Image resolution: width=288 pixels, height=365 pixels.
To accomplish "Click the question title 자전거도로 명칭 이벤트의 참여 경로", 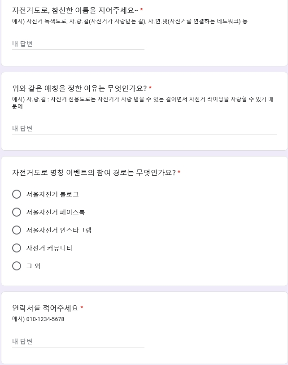I will [x=94, y=173].
